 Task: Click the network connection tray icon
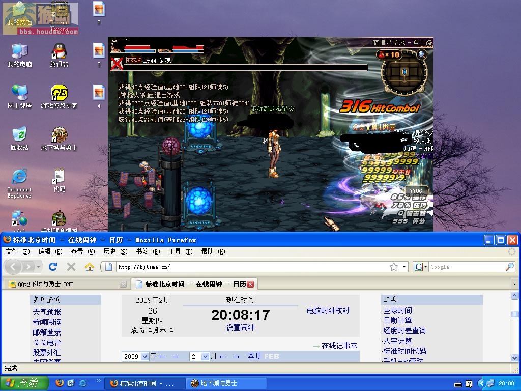pyautogui.click(x=490, y=384)
